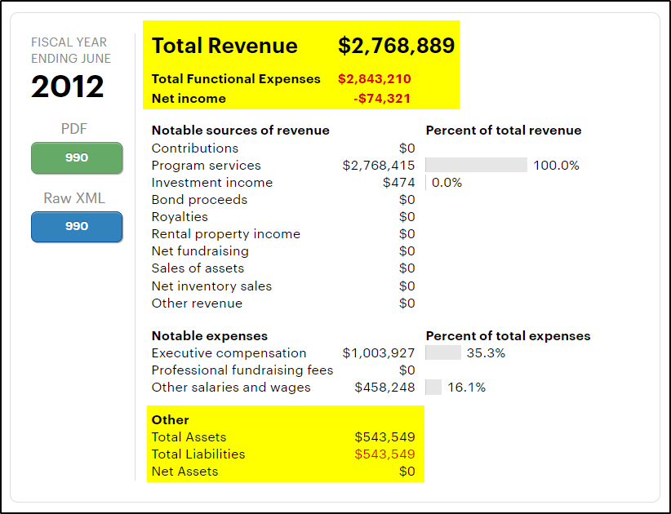Select the "Net Assets" row label
Screen dimensions: 671x514
[184, 472]
